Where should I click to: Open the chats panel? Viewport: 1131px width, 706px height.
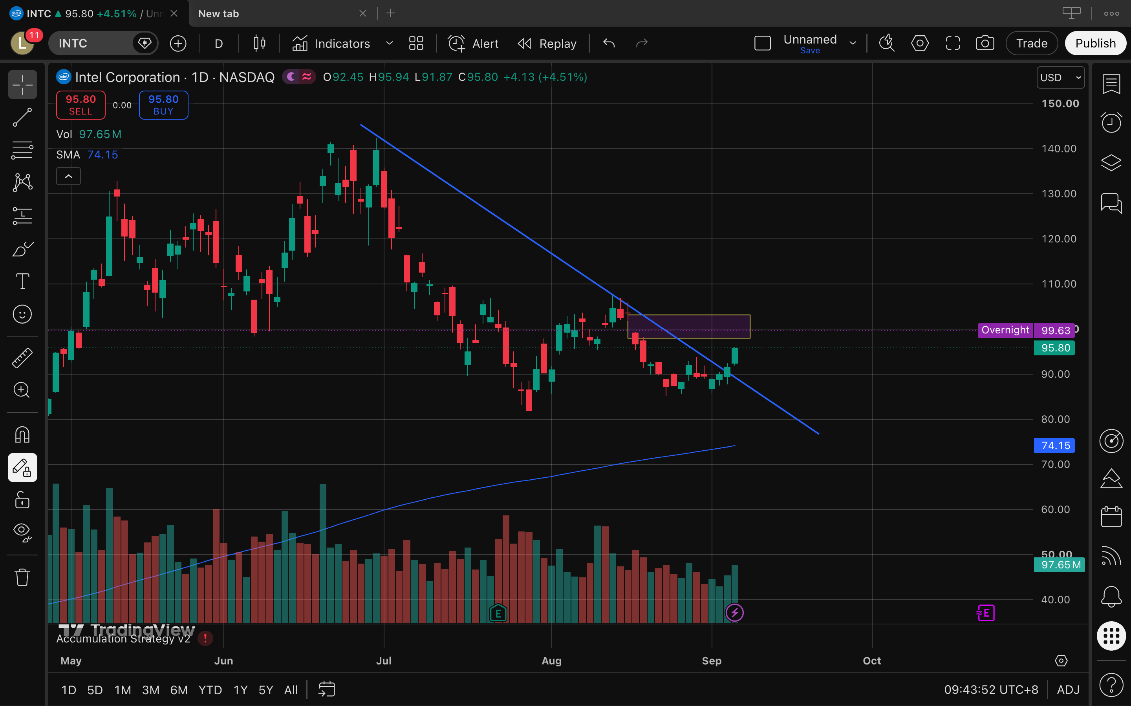click(1111, 203)
